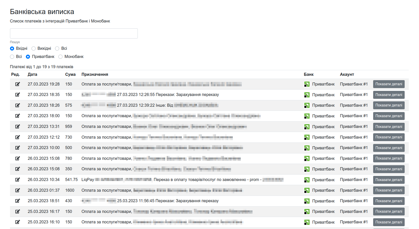
Task: Click Приватбанк logo in the 27.03.2023 19:28 row
Action: 307,84
